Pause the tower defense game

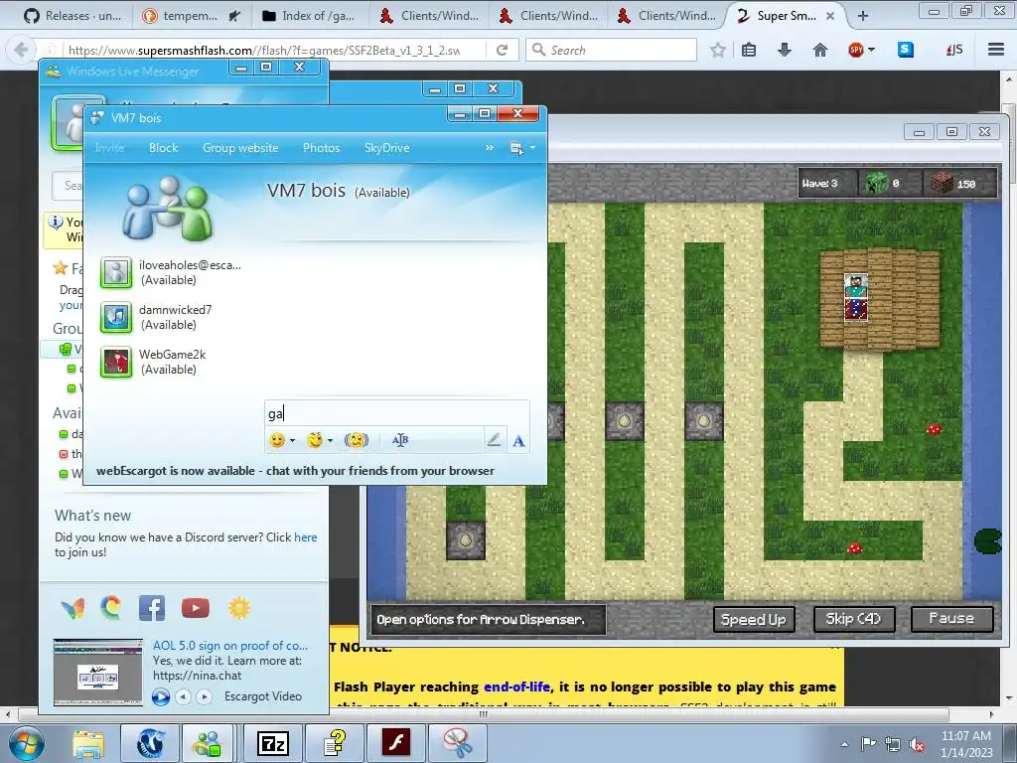(951, 618)
